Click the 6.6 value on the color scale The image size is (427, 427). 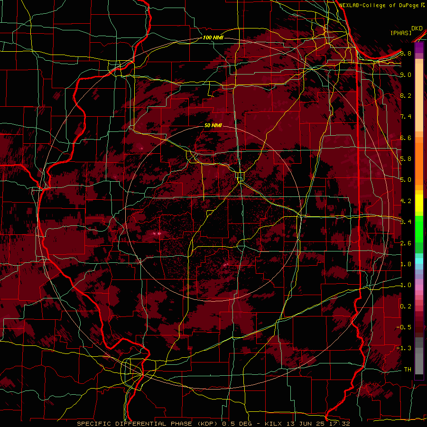pos(406,138)
